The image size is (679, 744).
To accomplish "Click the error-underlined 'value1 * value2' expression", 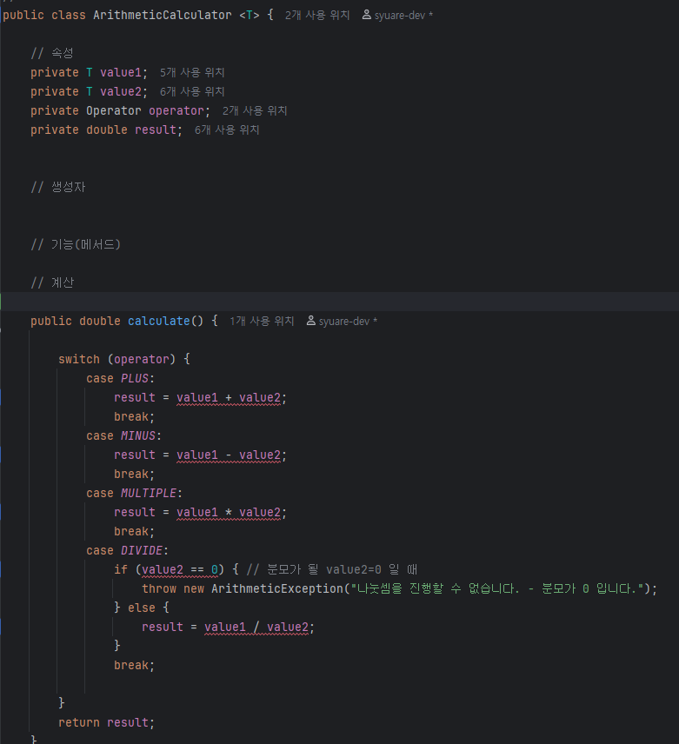I will pyautogui.click(x=229, y=513).
